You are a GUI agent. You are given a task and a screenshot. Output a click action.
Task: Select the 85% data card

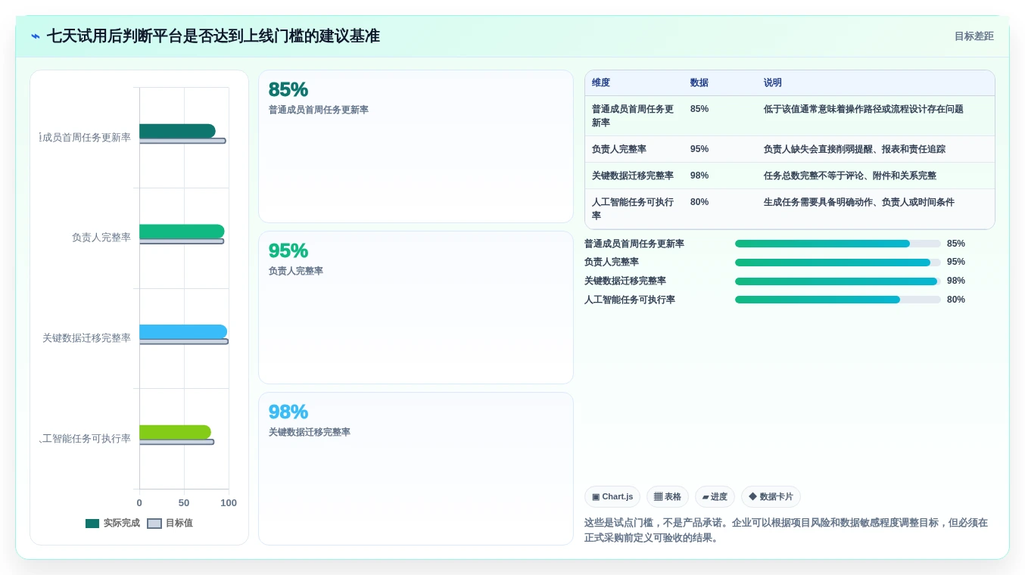coord(416,147)
